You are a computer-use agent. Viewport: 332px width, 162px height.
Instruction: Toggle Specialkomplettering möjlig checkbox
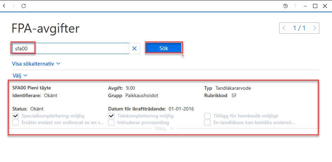point(15,116)
